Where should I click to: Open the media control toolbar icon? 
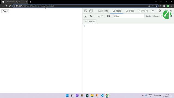161,6
